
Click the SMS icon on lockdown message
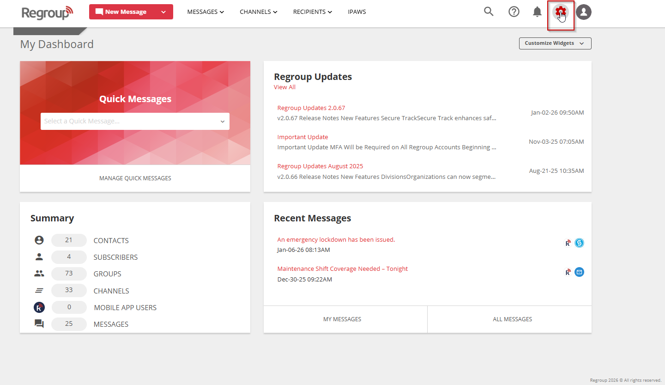(579, 243)
